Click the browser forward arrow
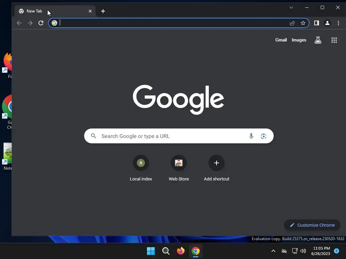This screenshot has height=259, width=346. pyautogui.click(x=30, y=23)
